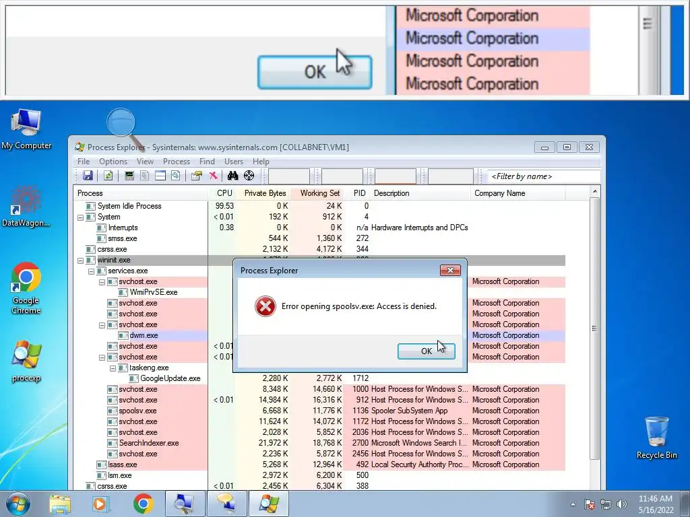Select the Recycle Bin desktop icon
Viewport: 690px width, 517px height.
pos(656,438)
